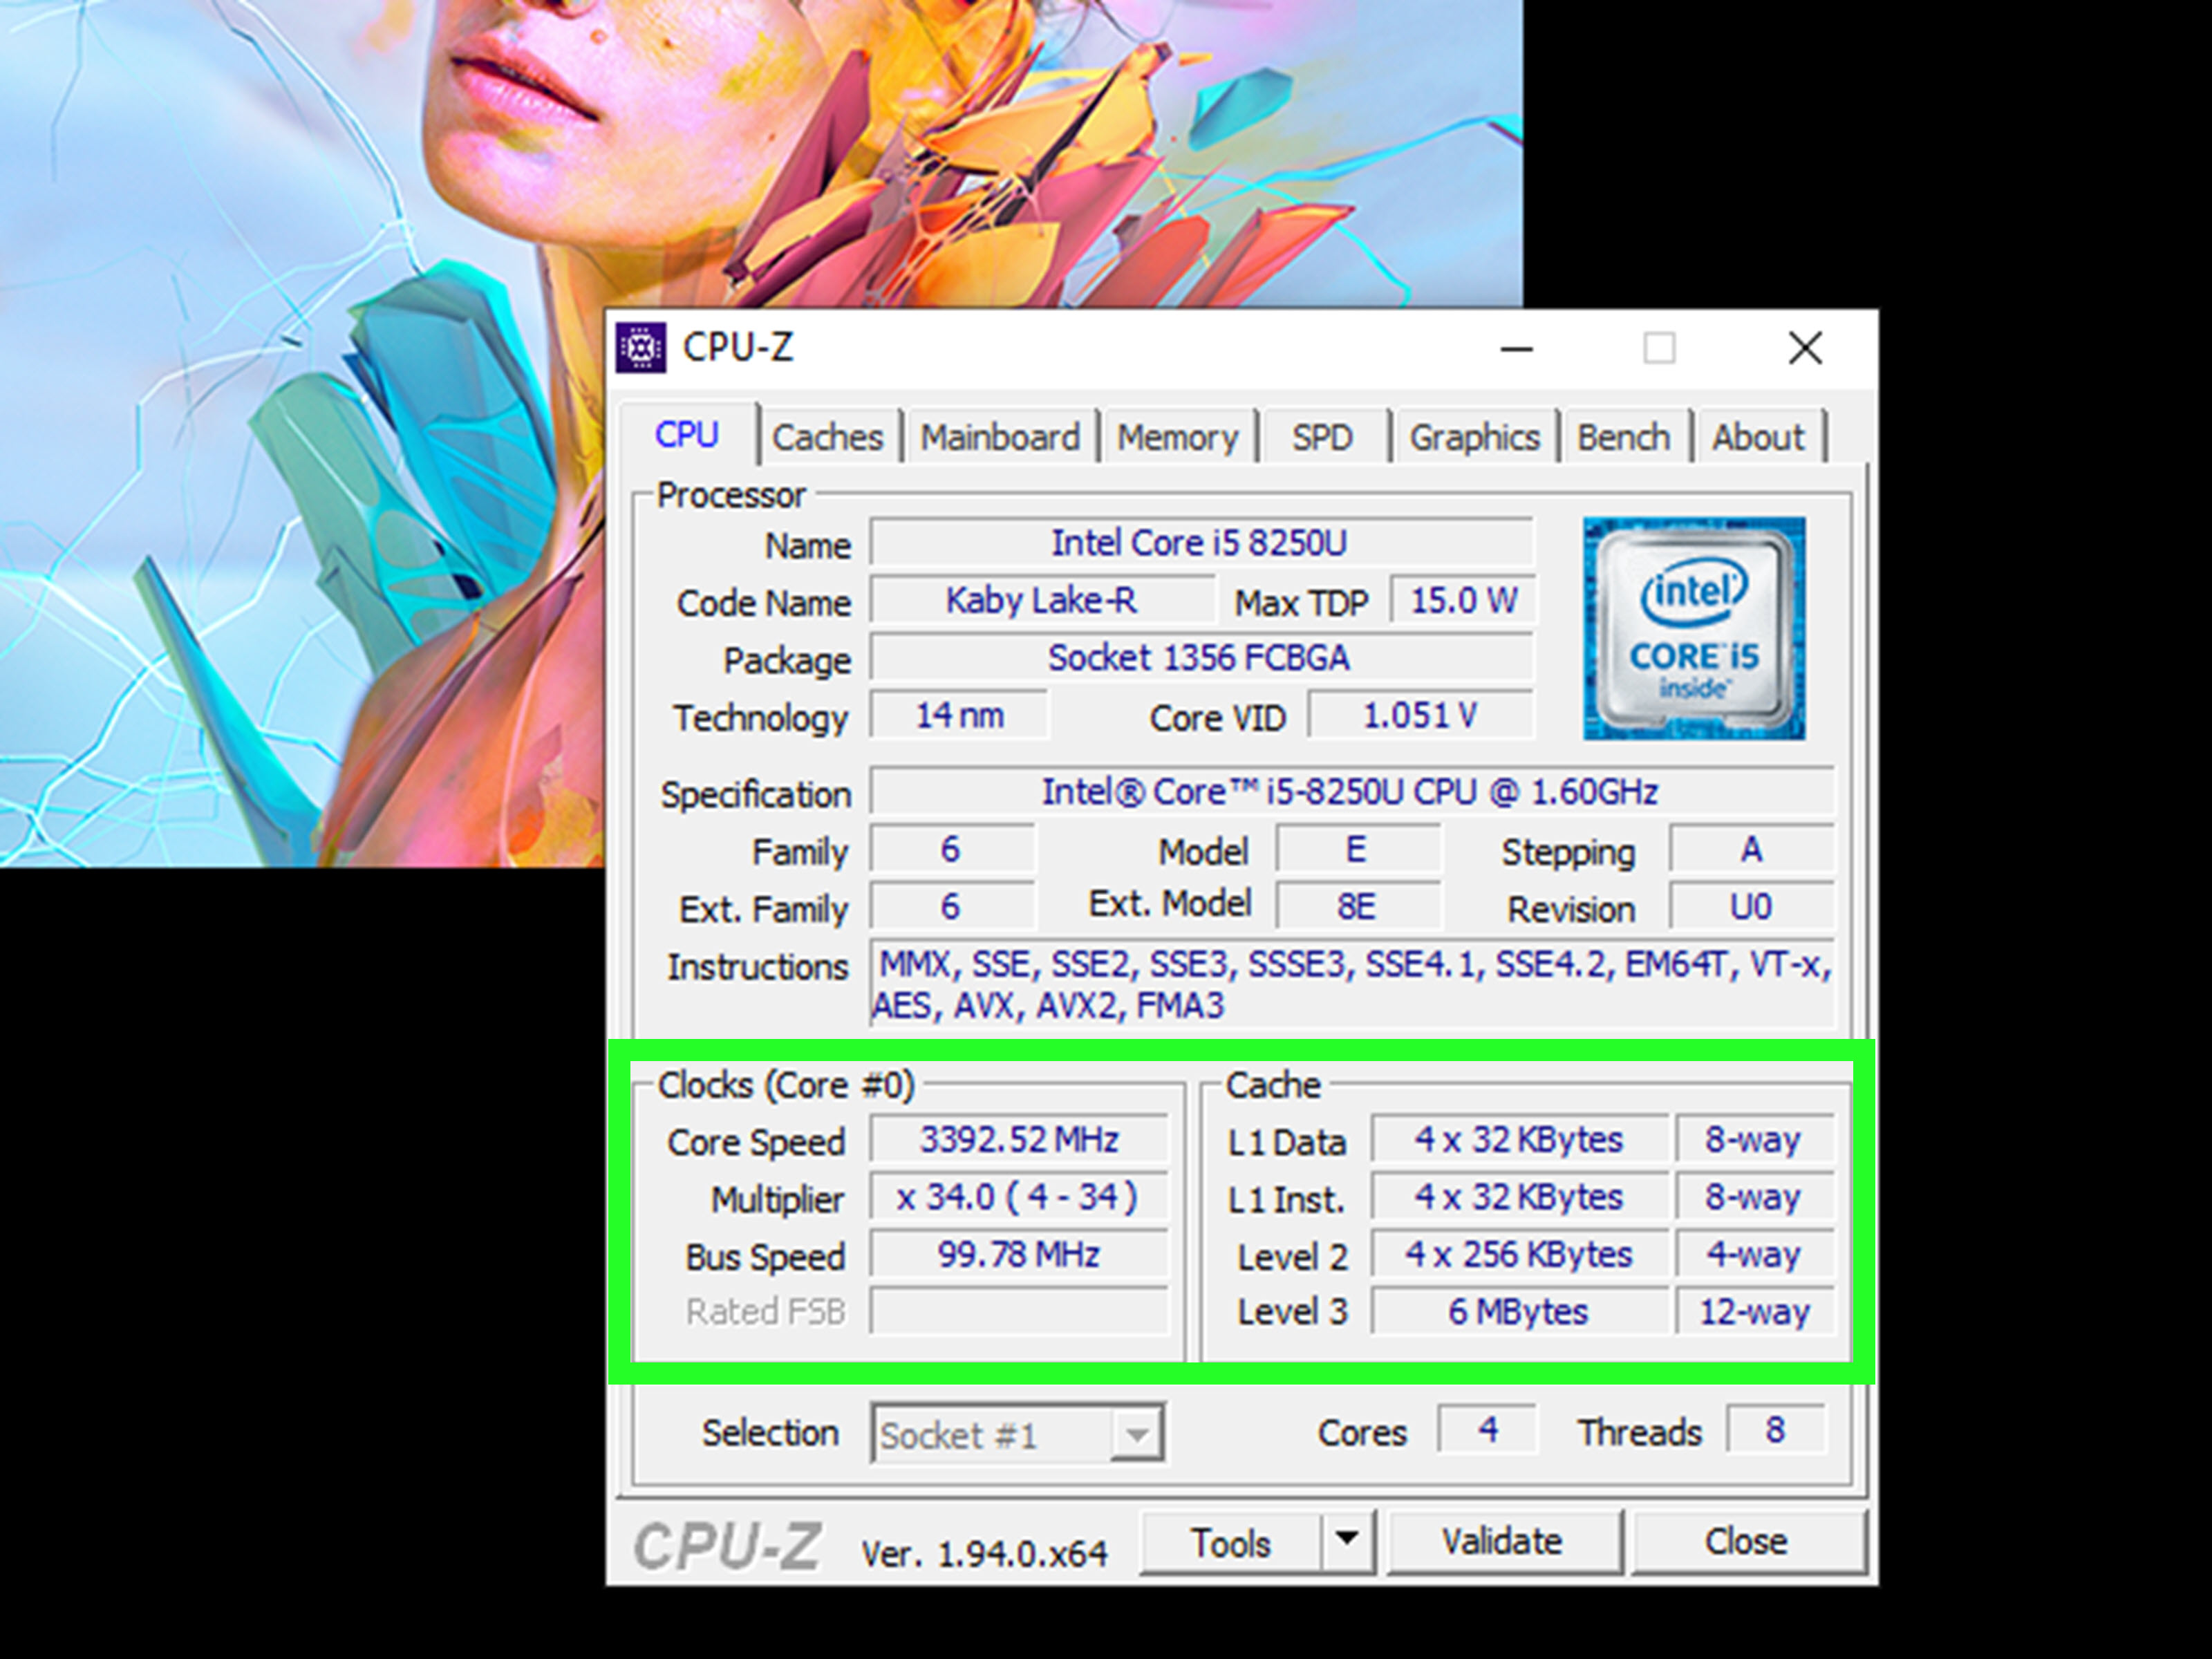Open the Tools dropdown arrow

(1347, 1540)
